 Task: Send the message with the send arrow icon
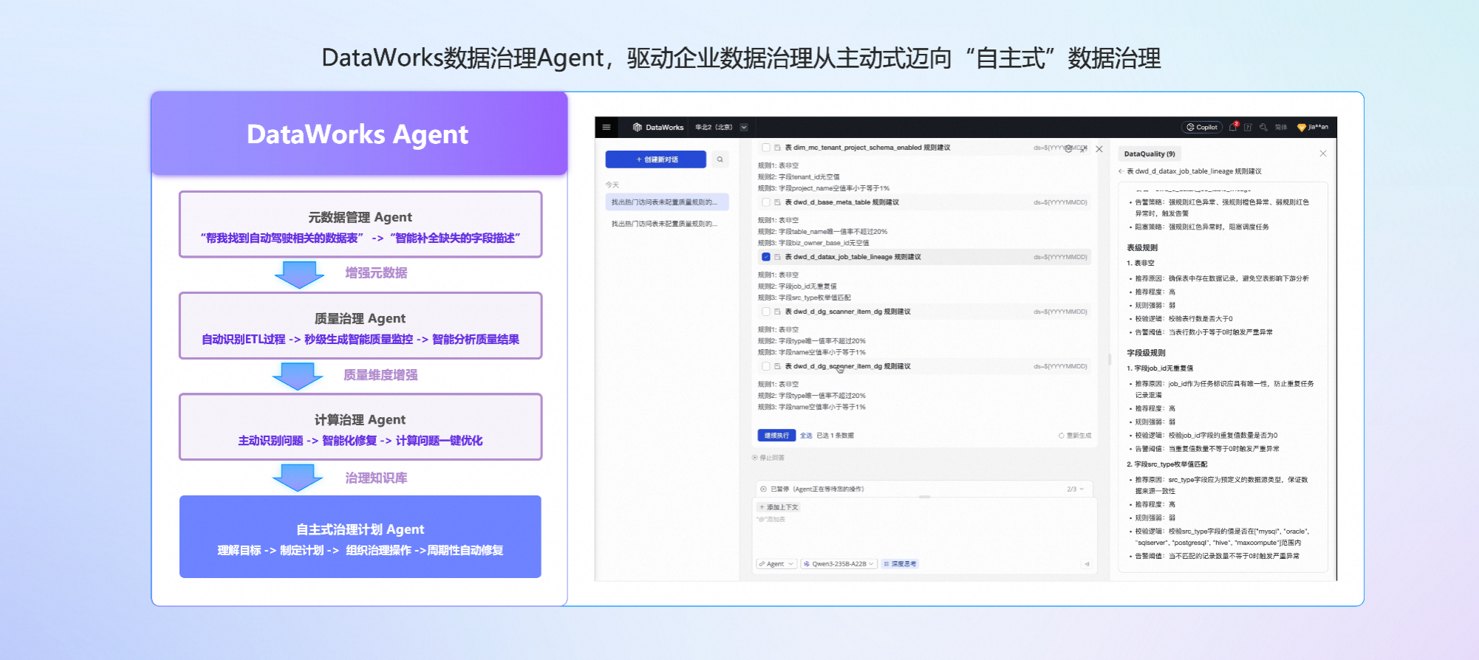(x=1087, y=564)
